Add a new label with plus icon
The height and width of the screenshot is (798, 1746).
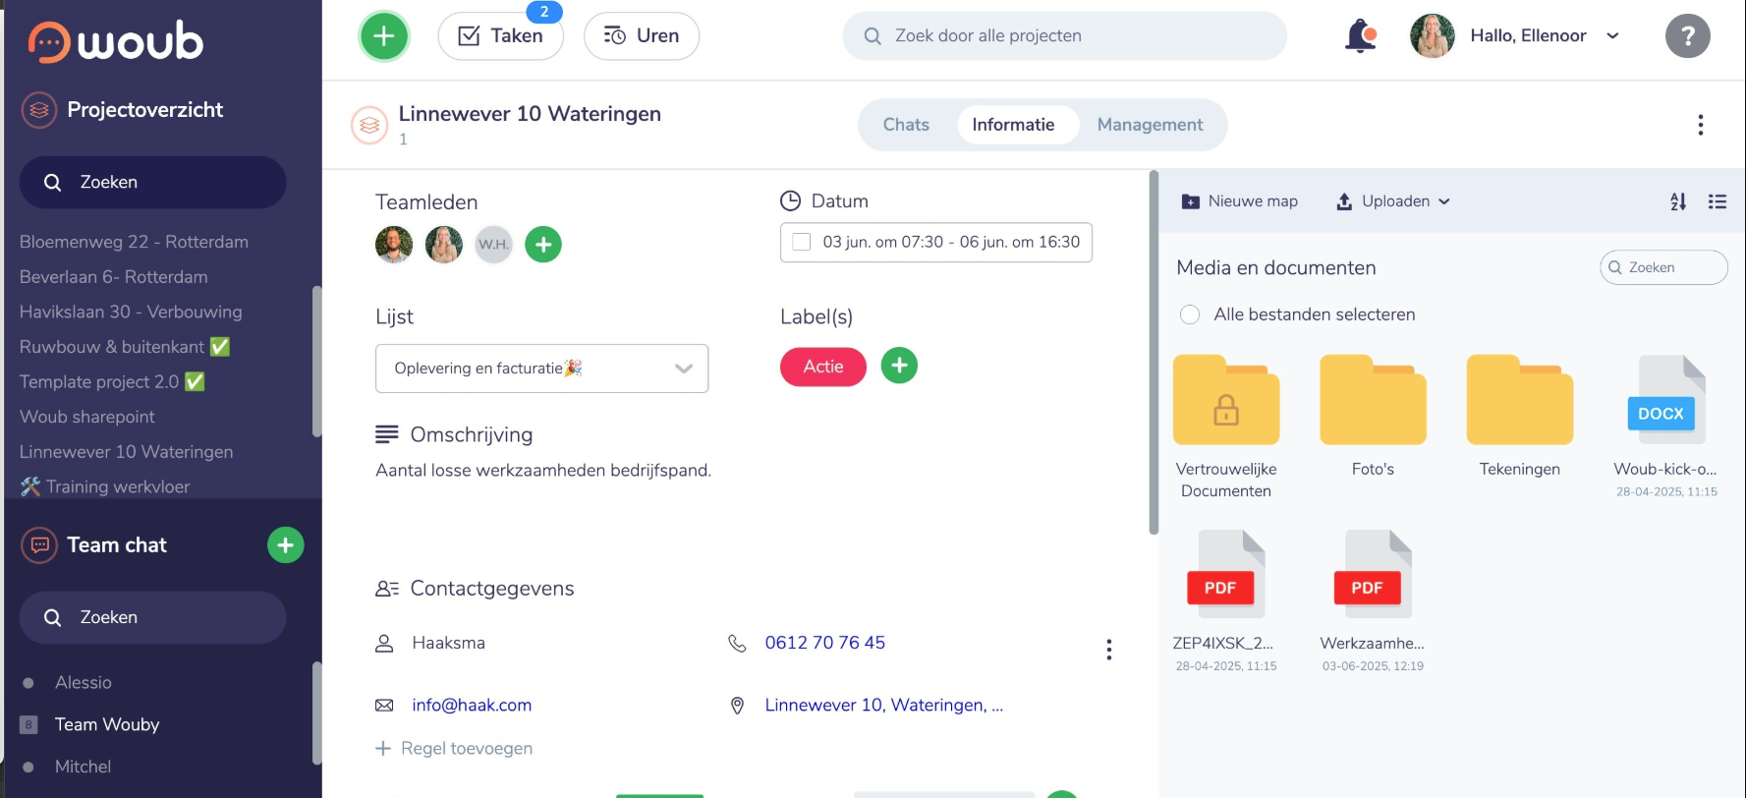click(898, 366)
